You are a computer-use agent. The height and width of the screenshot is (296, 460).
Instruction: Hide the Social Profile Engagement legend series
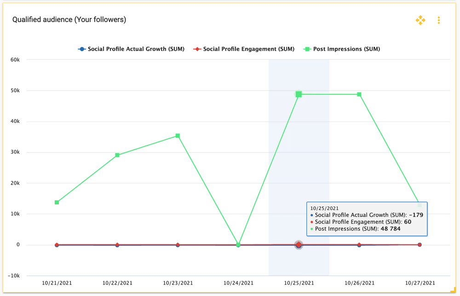[244, 49]
